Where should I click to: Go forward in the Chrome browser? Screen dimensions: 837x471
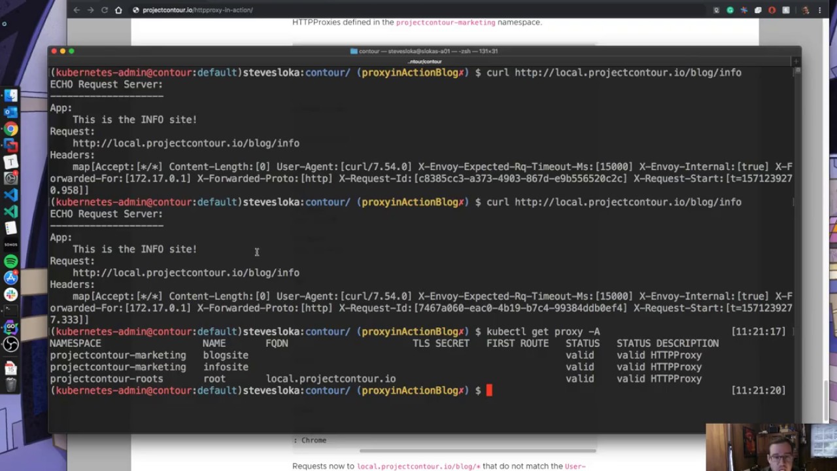click(90, 10)
